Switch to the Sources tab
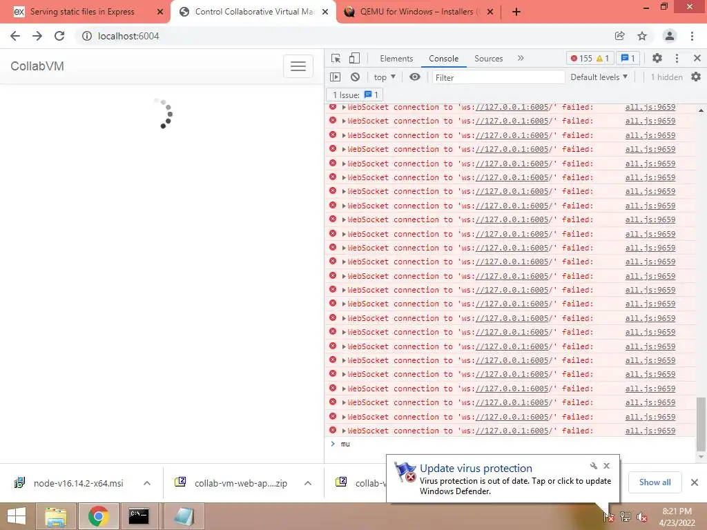The image size is (707, 530). tap(488, 59)
